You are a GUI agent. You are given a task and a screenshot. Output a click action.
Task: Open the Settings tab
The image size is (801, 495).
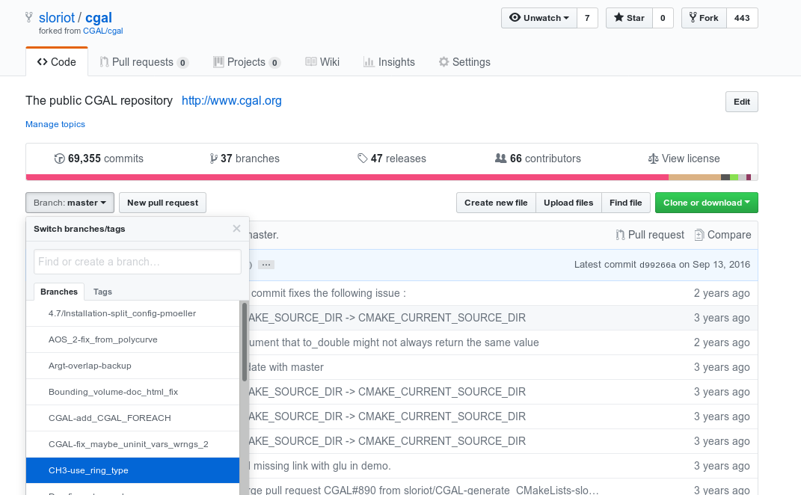[464, 62]
